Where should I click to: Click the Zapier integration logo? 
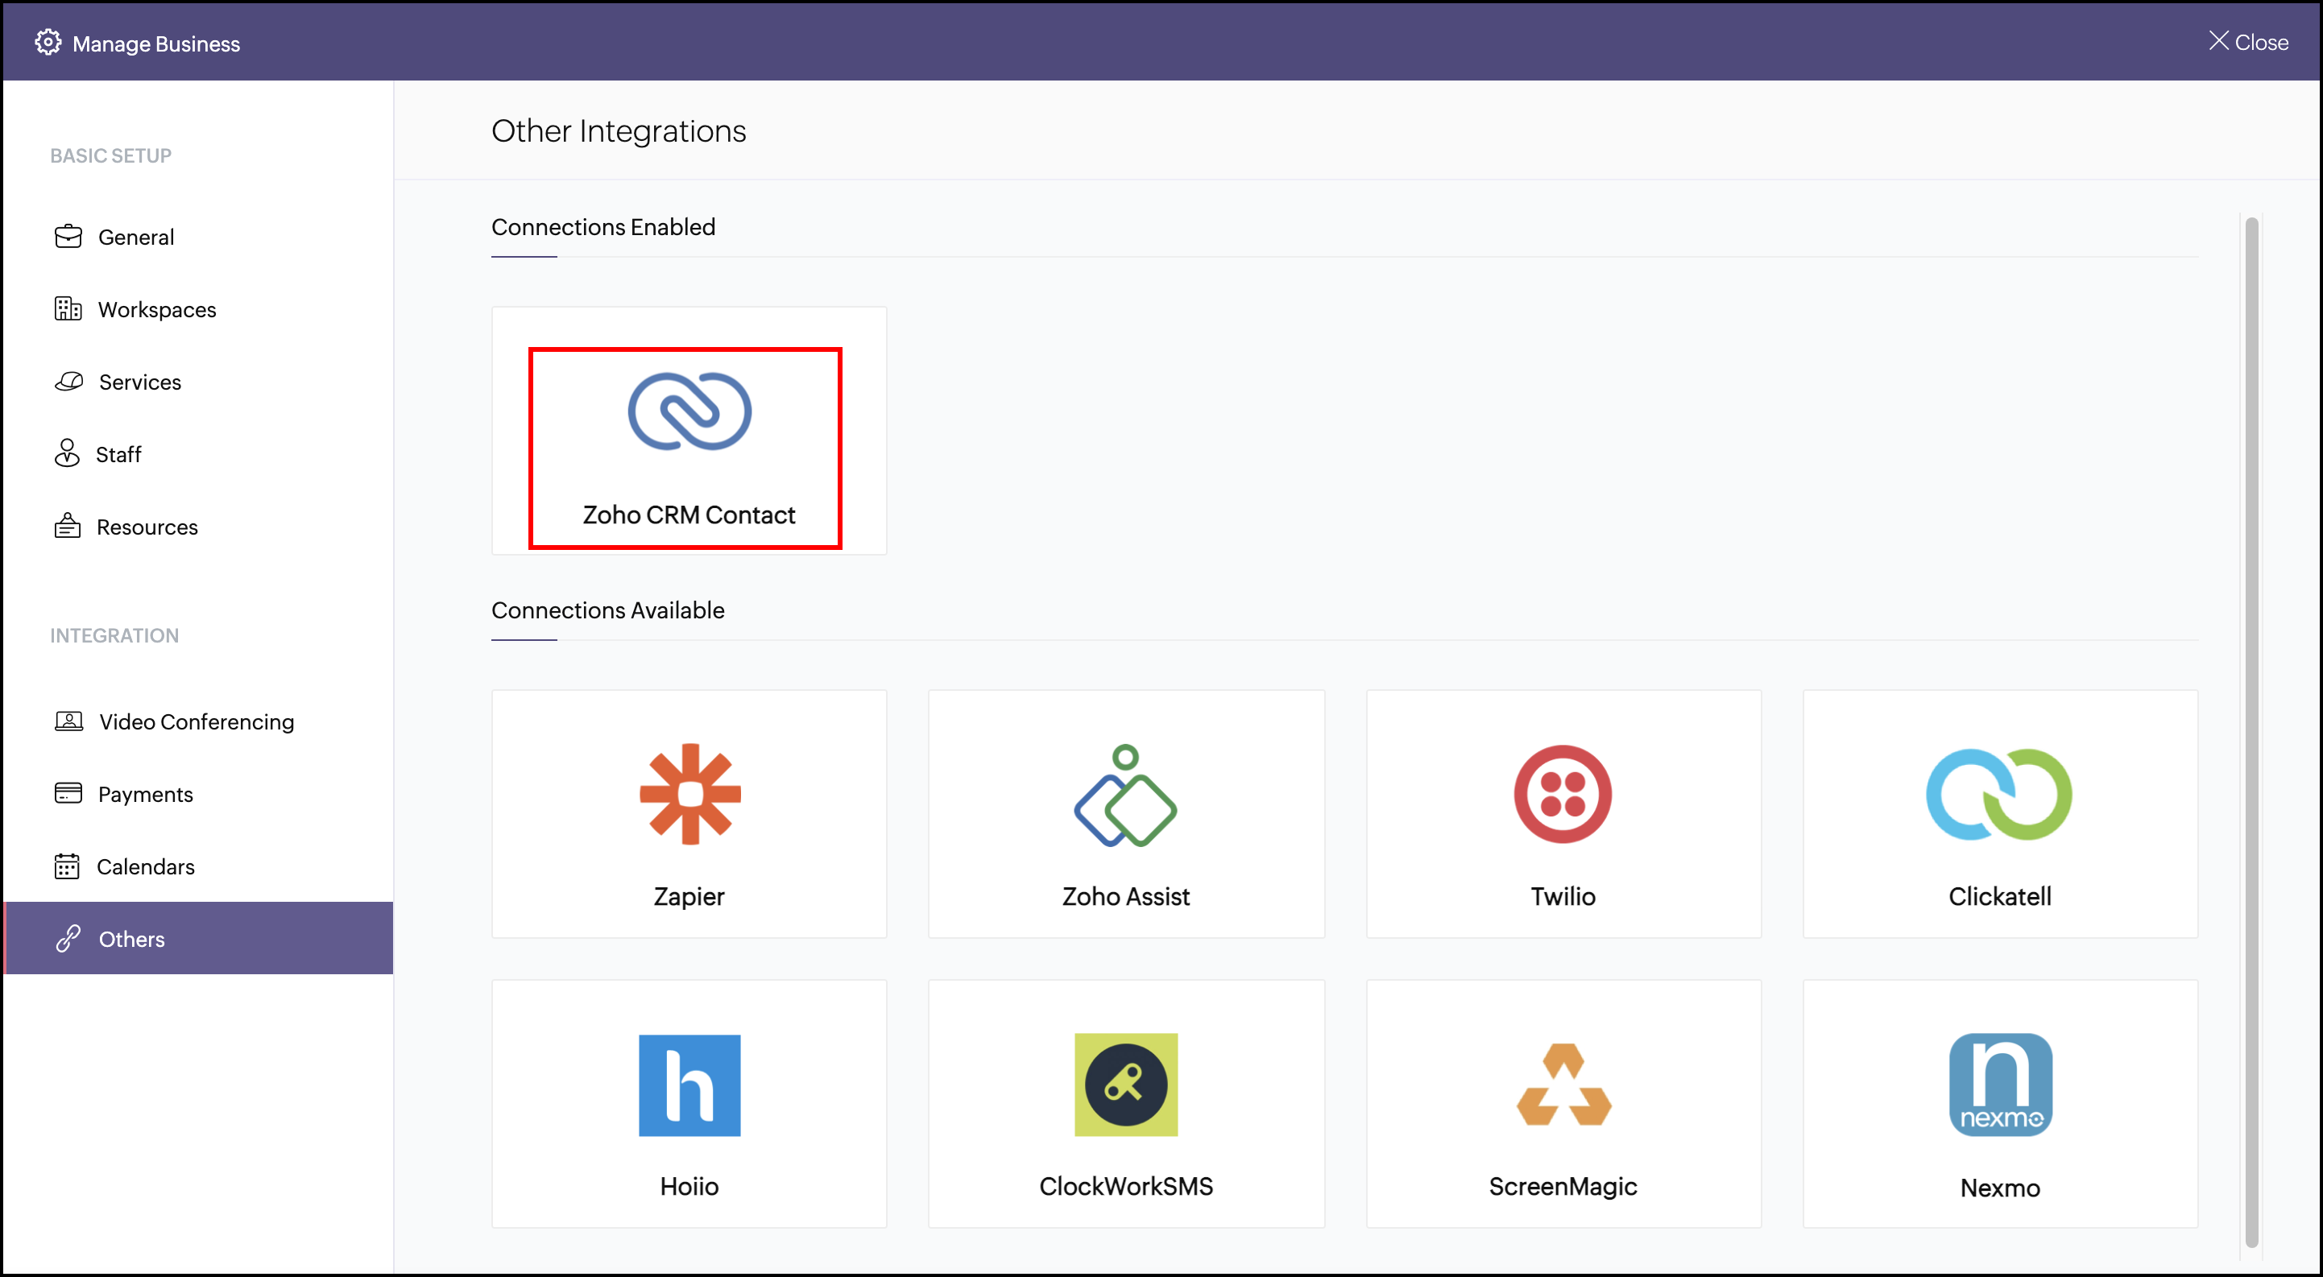[x=689, y=793]
